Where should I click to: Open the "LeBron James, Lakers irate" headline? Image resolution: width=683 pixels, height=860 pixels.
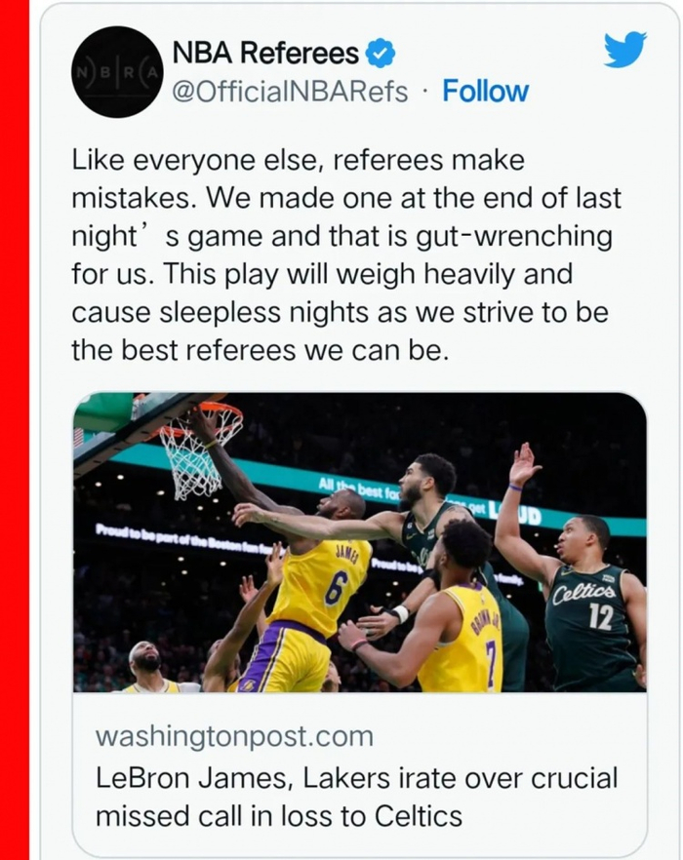click(356, 797)
